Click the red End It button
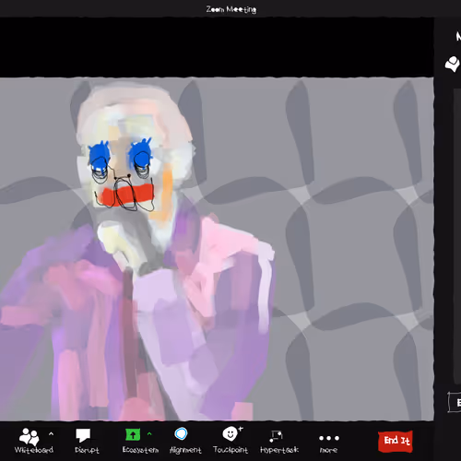The height and width of the screenshot is (461, 461). pos(396,442)
